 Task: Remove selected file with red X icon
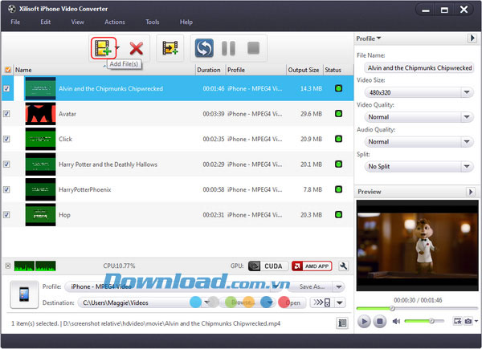(136, 49)
